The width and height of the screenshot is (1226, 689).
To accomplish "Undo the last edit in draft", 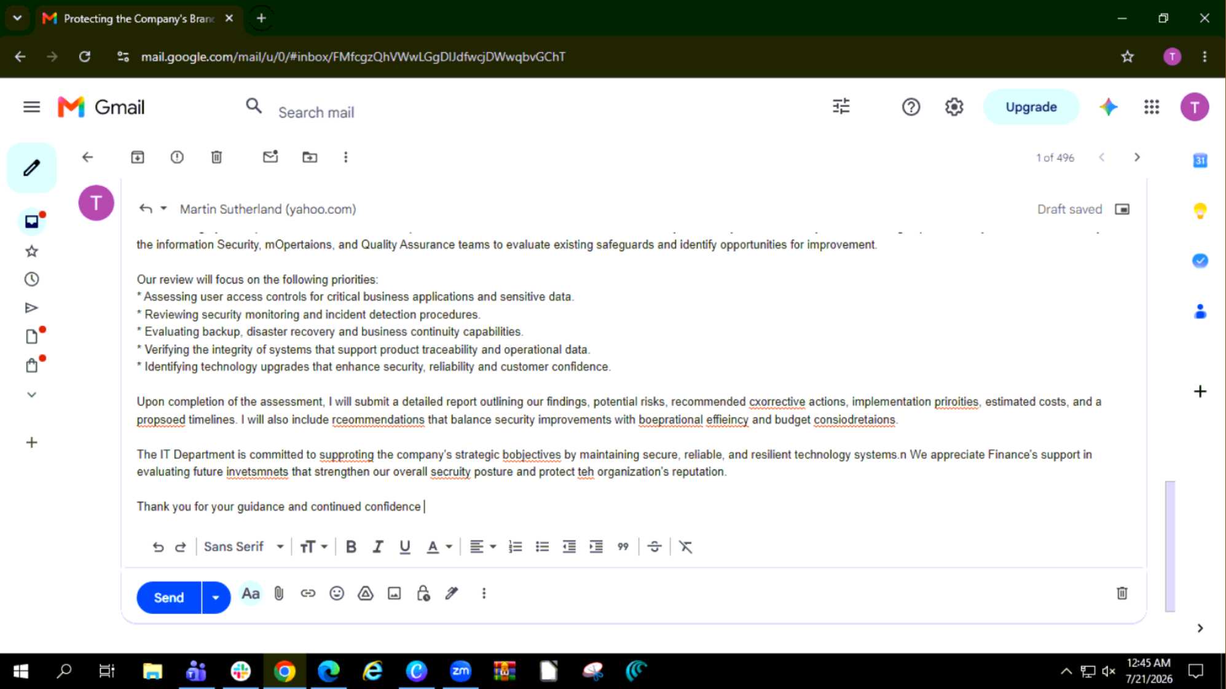I will [158, 546].
